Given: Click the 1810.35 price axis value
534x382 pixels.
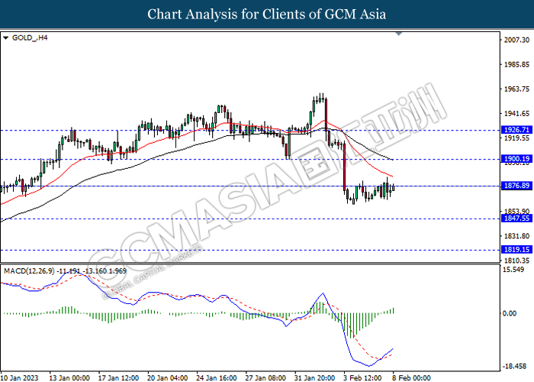Looking at the screenshot, I should tap(516, 261).
